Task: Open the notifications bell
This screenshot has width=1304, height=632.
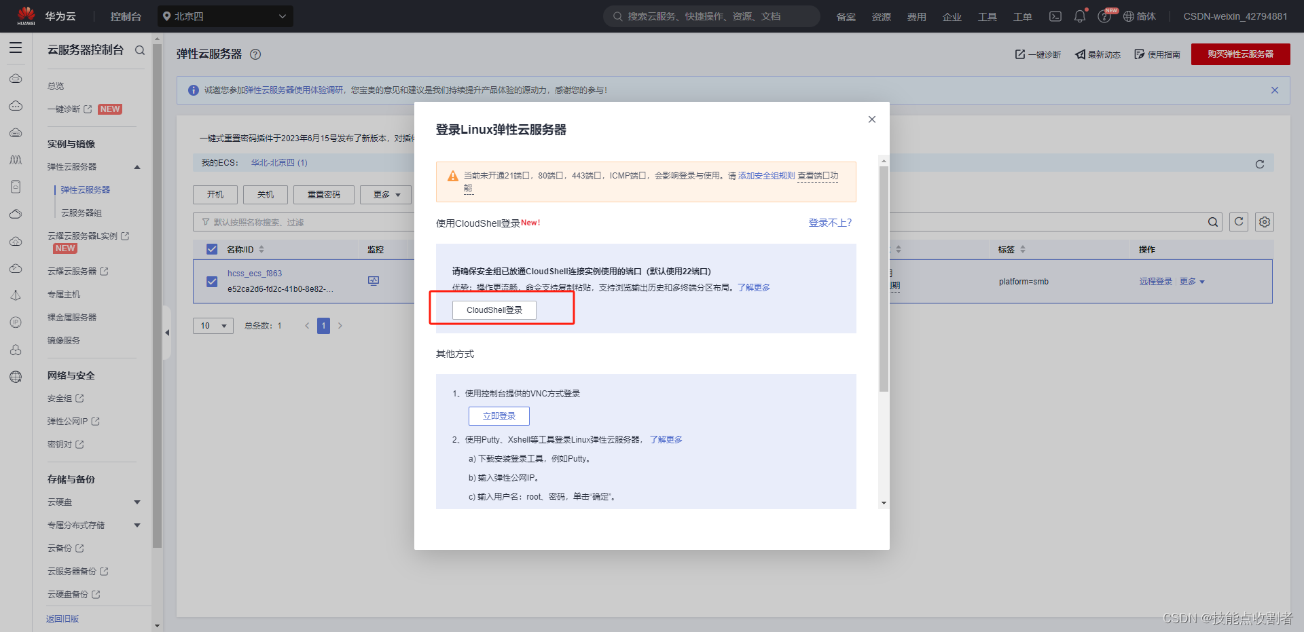Action: pyautogui.click(x=1080, y=16)
